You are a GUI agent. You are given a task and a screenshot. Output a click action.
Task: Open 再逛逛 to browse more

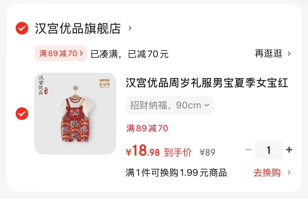click(x=269, y=54)
